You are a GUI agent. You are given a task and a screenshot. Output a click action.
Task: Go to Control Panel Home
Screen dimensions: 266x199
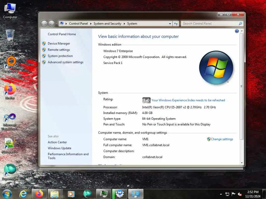(x=62, y=34)
